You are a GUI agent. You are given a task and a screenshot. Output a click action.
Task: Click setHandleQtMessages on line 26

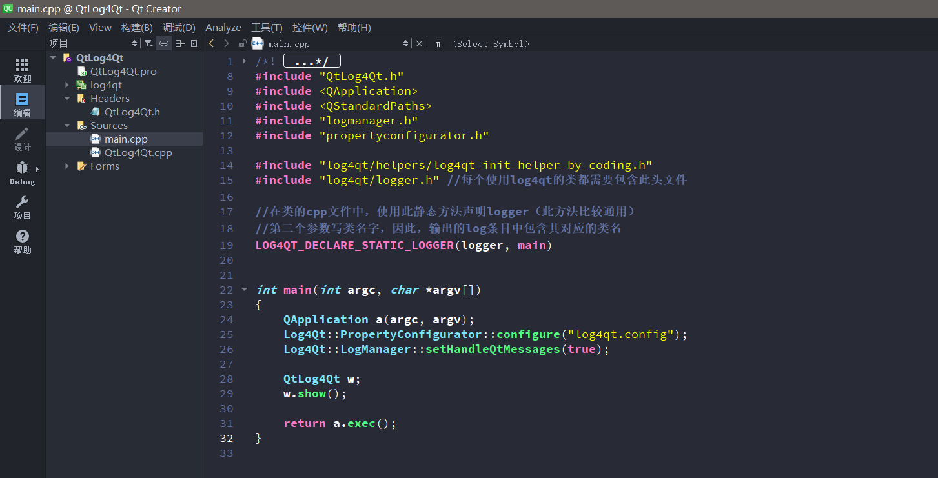click(493, 349)
